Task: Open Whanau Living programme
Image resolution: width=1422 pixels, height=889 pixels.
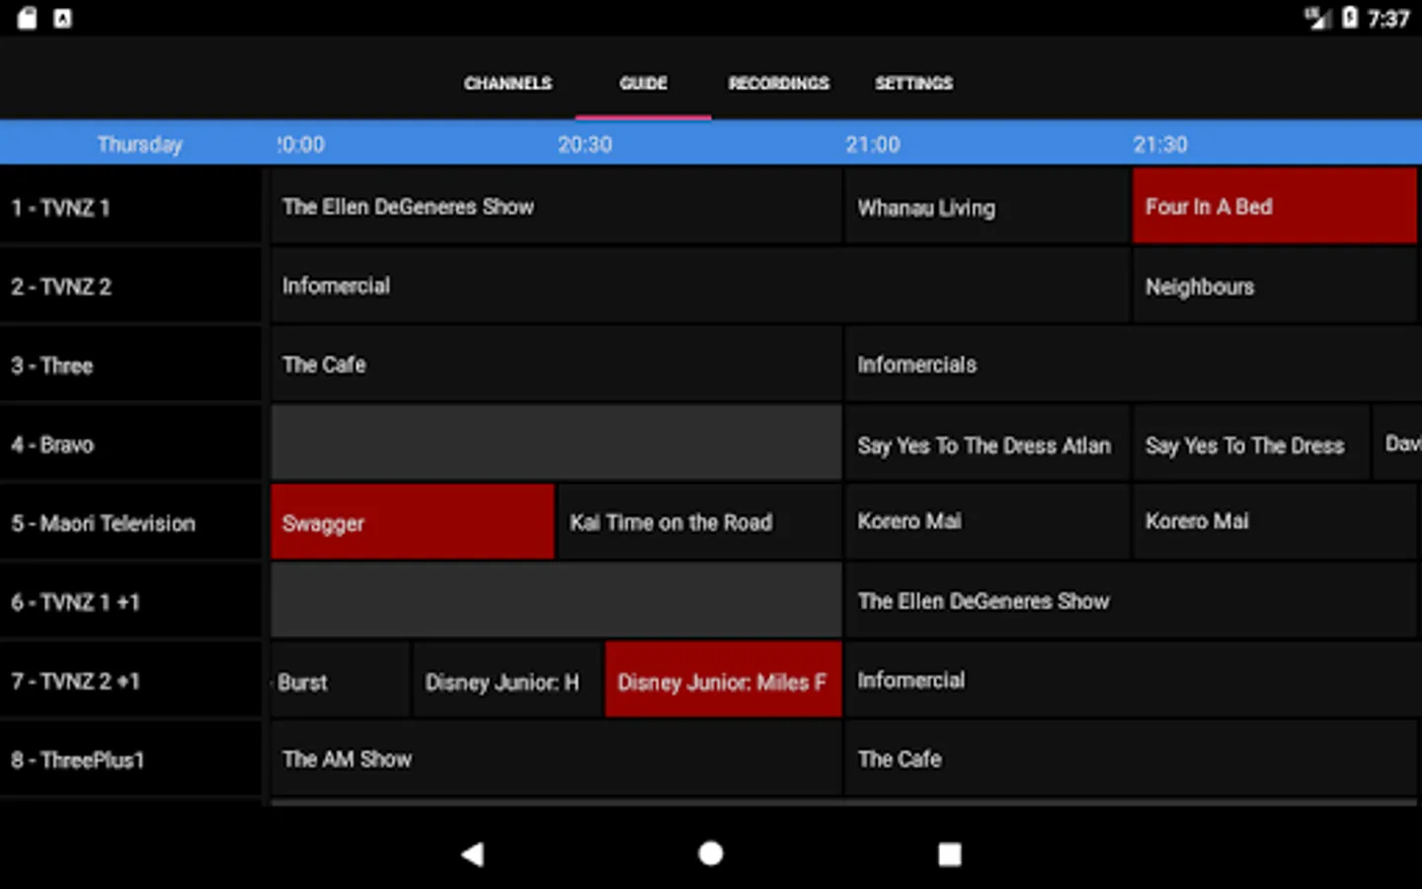Action: pyautogui.click(x=987, y=206)
